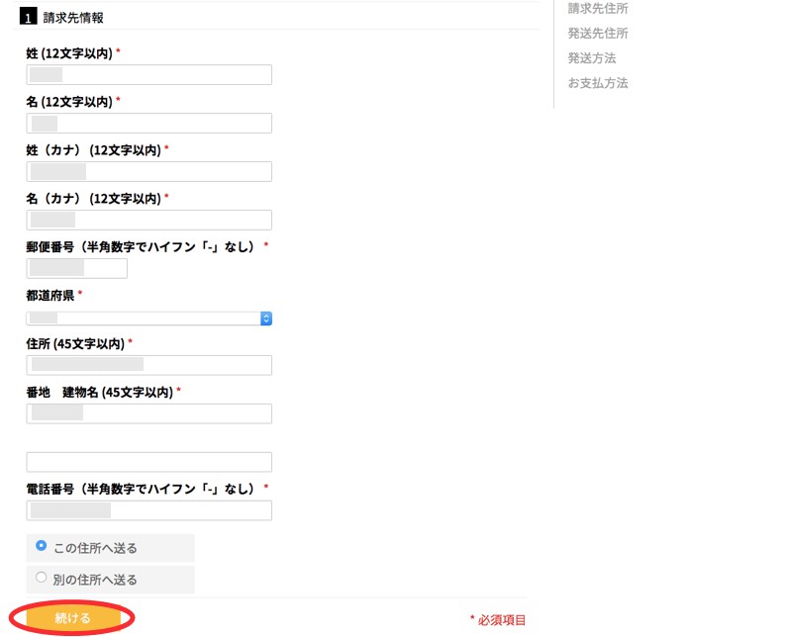Viewport: 792px width, 637px height.
Task: Focus the 電話番号 phone number field
Action: 148,510
